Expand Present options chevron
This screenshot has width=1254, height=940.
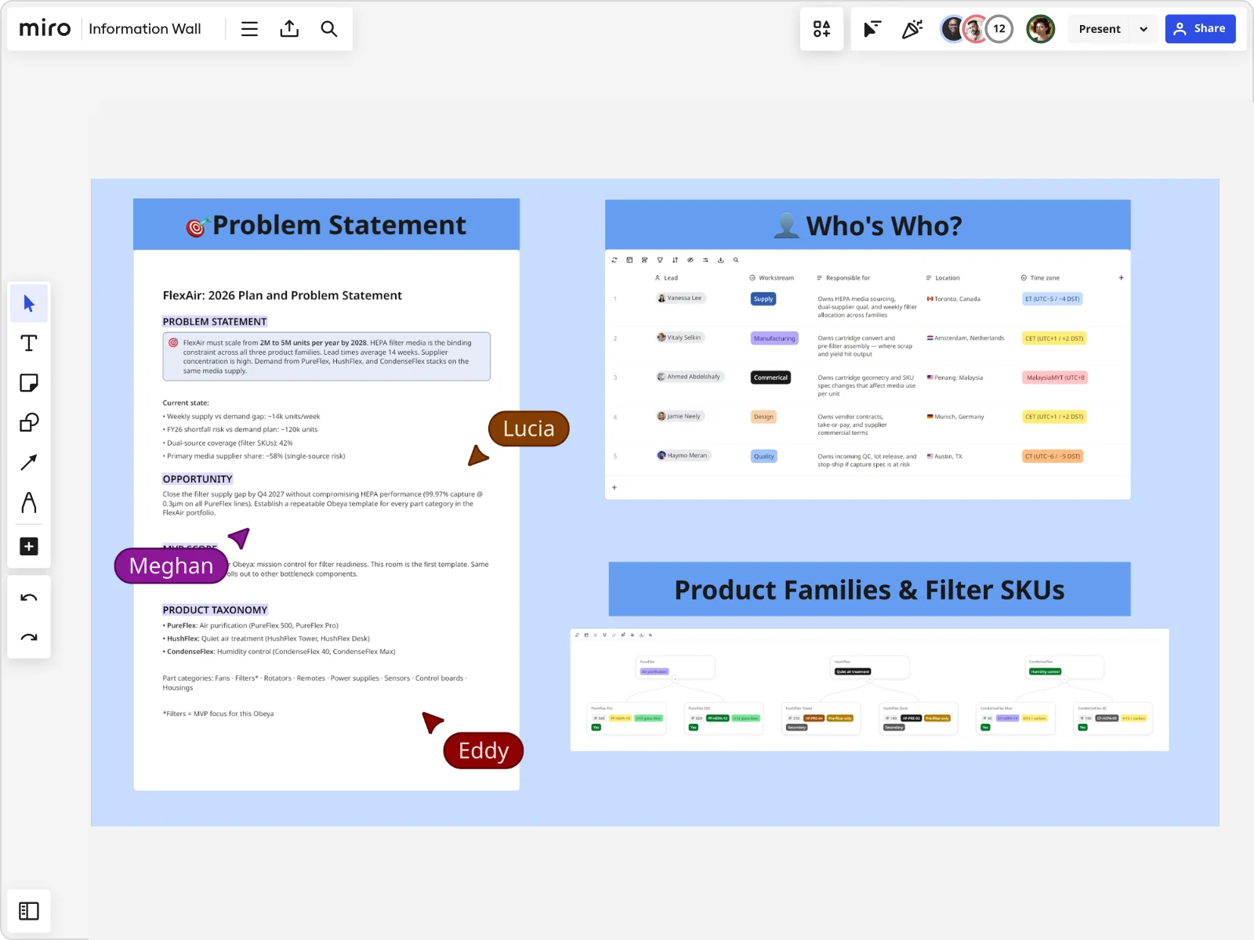click(x=1143, y=29)
